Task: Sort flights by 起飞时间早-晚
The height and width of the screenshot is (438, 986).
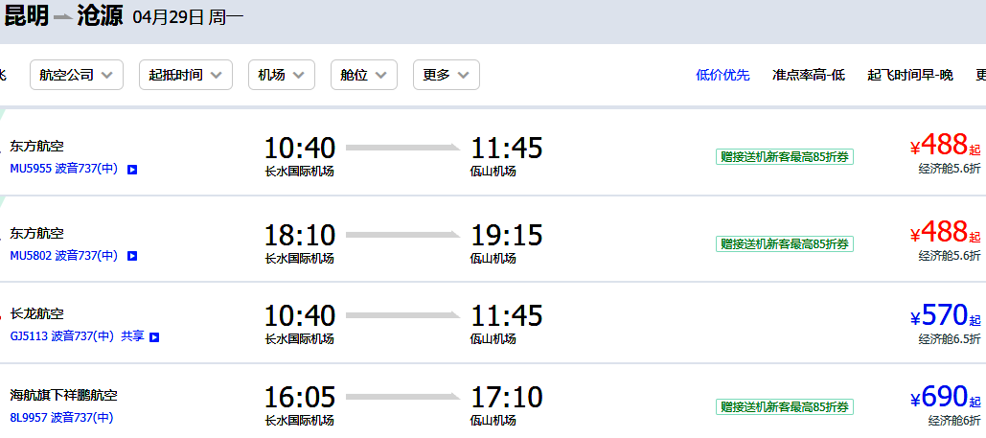Action: point(910,76)
